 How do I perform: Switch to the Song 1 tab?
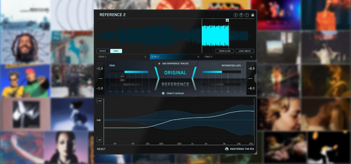click(120, 57)
